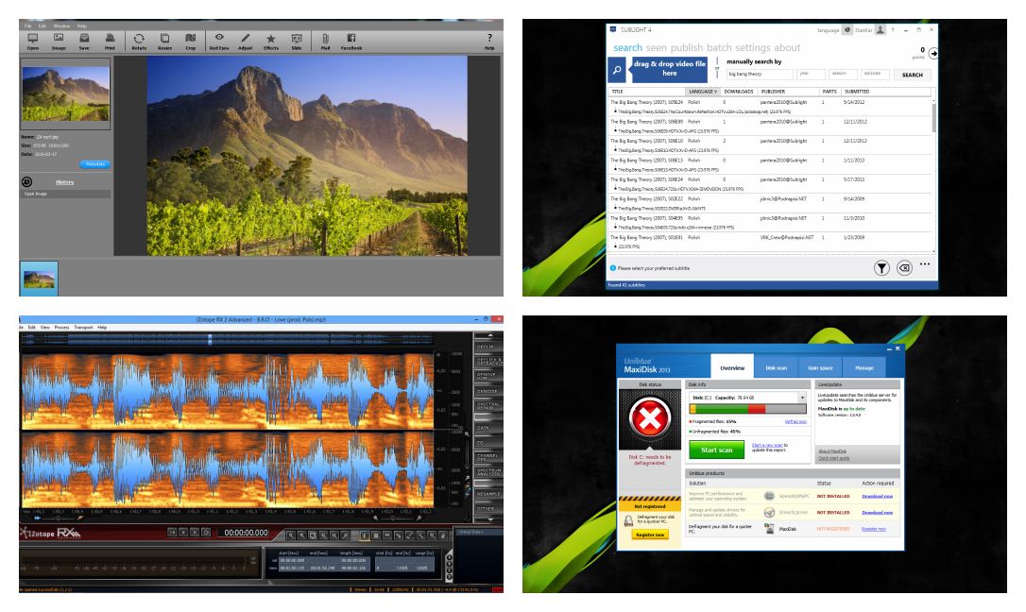
Task: Click the Sublight results vertical scrollbar
Action: (933, 175)
